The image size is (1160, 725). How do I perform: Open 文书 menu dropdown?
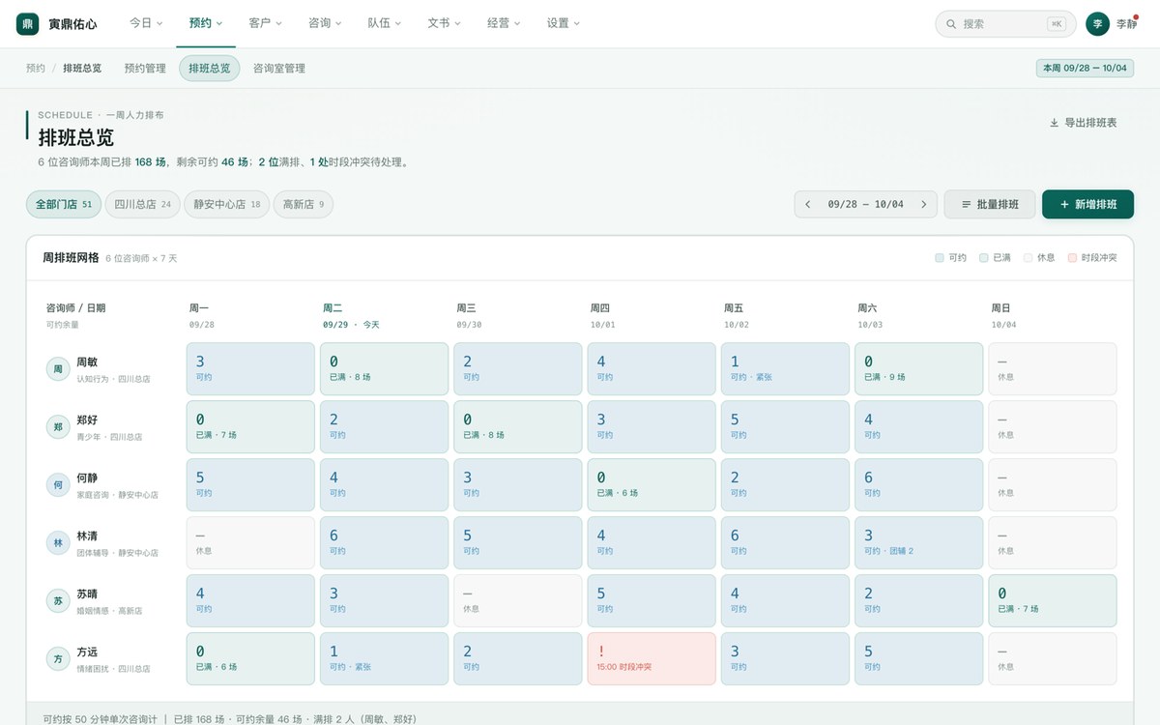pyautogui.click(x=445, y=23)
